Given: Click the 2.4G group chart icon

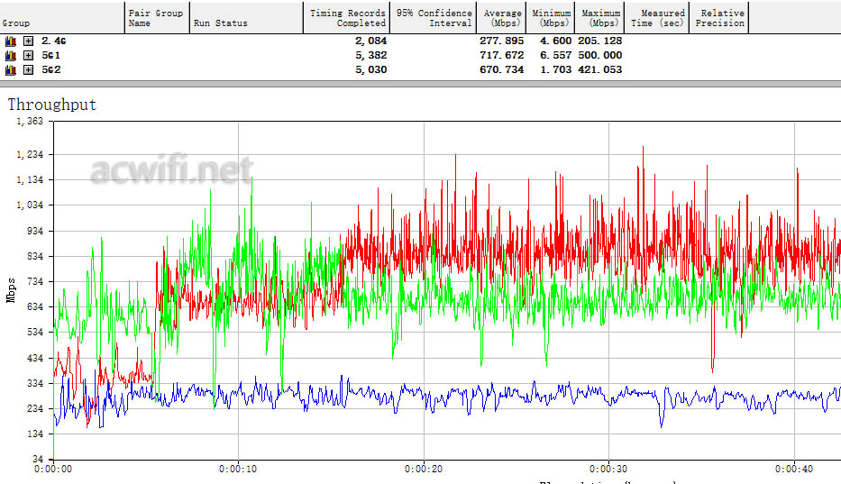Looking at the screenshot, I should click(x=11, y=41).
